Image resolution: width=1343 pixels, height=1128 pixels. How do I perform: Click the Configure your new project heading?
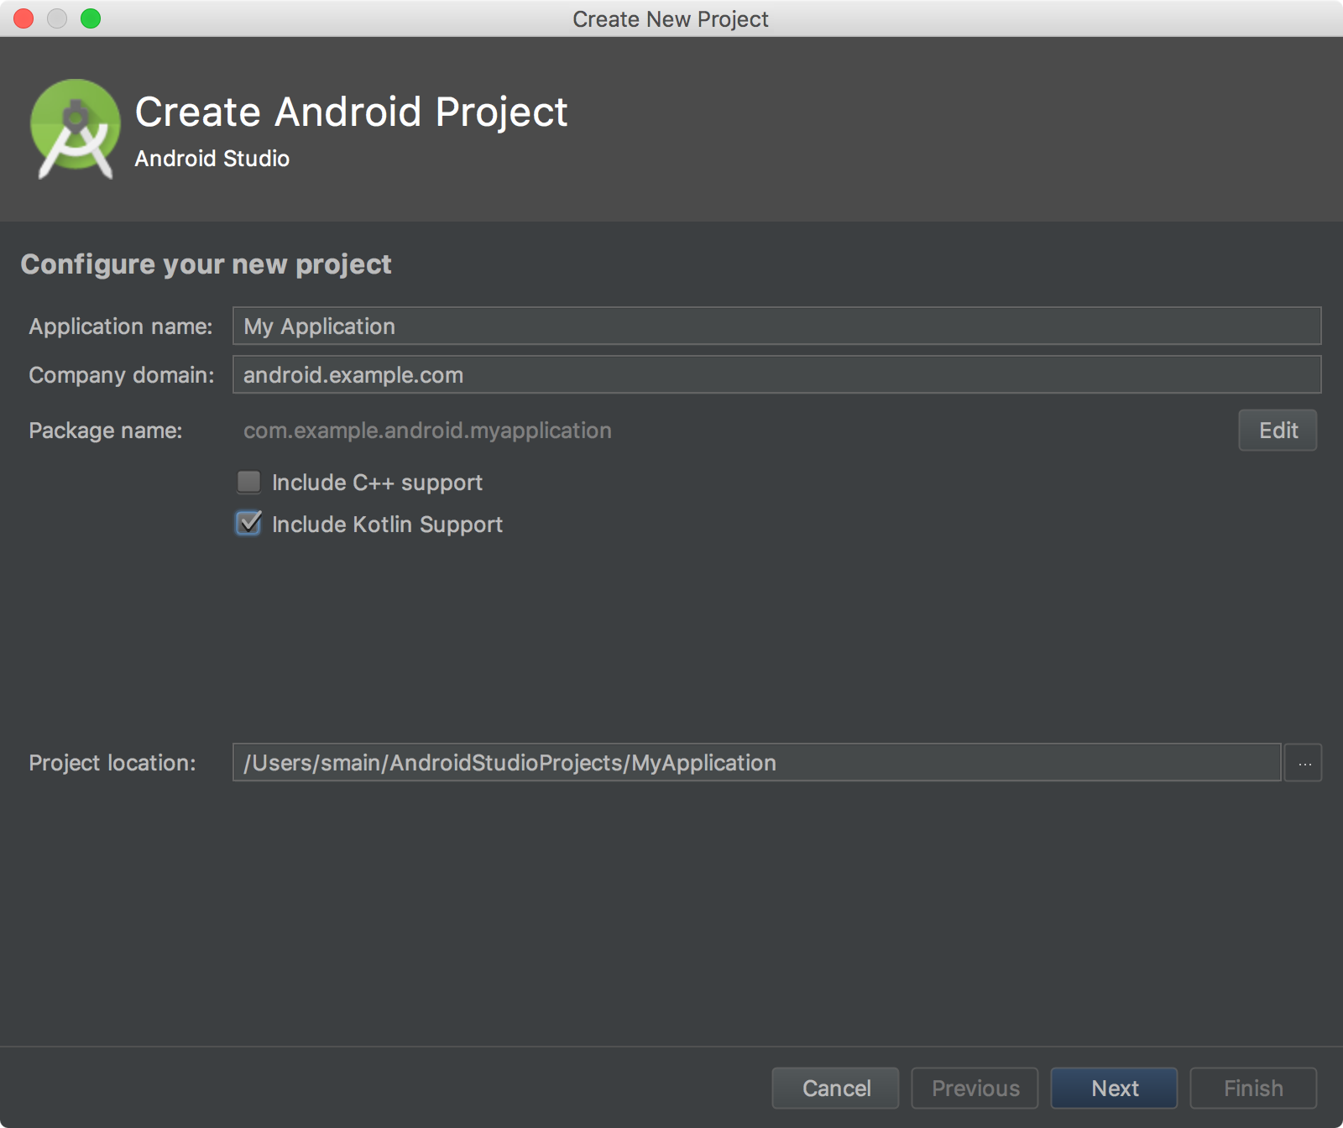tap(206, 264)
